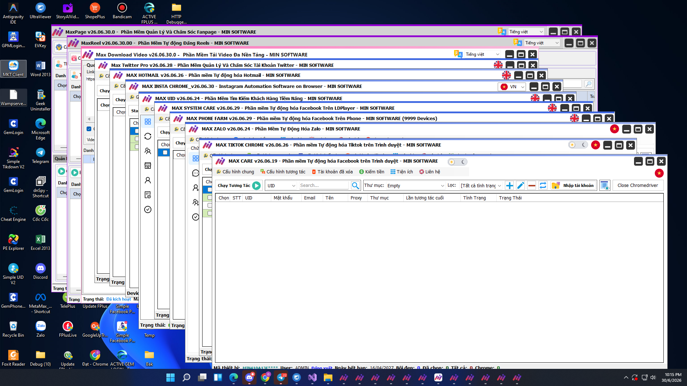Open the chat bubble icon in MAX ZALO sidebar
This screenshot has width=687, height=386.
point(195,173)
